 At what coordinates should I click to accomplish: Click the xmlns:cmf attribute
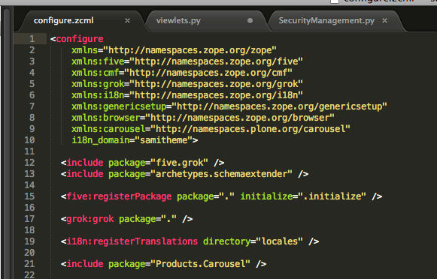click(95, 73)
